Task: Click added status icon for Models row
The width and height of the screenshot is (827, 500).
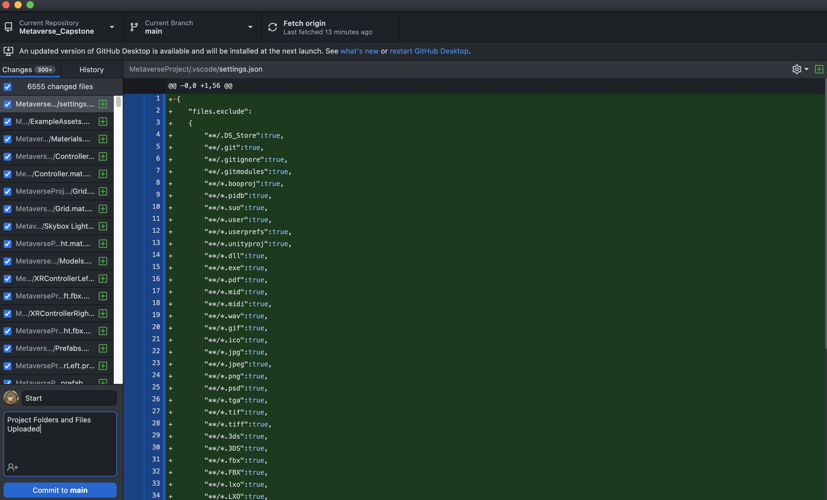Action: click(103, 261)
